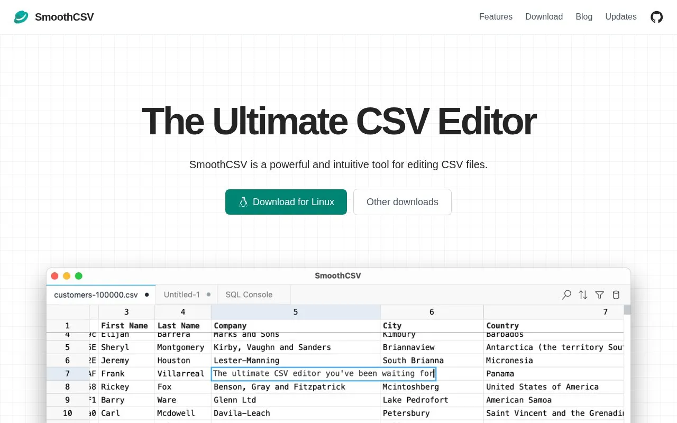677x423 pixels.
Task: Click the "Country" header cell
Action: (x=554, y=326)
